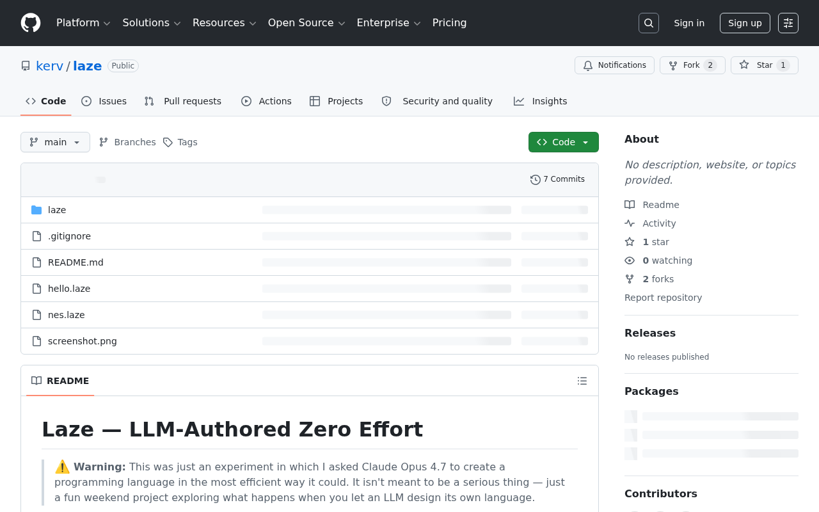Open the Pricing link
Screen dimensions: 819x512
[x=449, y=23]
